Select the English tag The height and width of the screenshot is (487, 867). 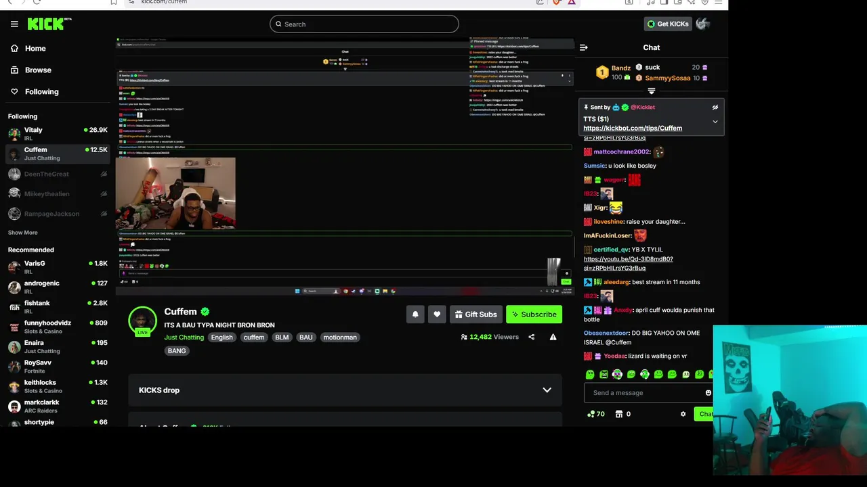tap(221, 338)
